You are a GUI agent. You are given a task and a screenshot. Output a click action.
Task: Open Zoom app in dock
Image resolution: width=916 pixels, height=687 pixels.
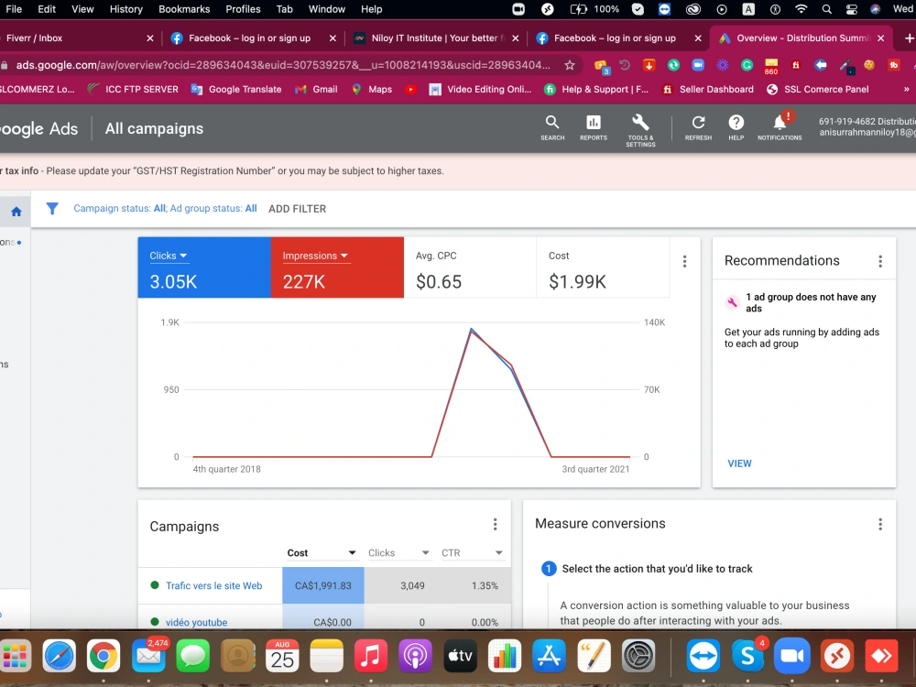point(792,656)
